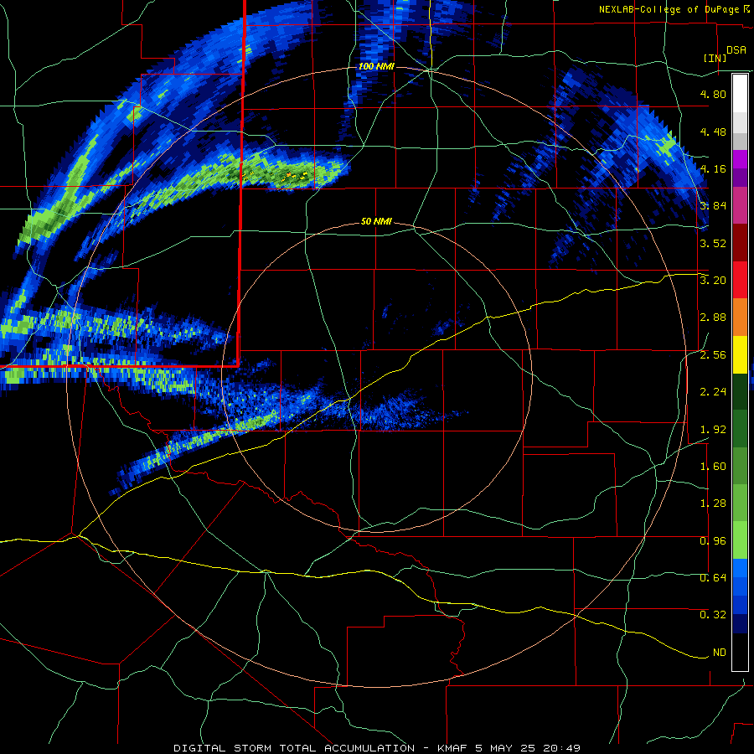Viewport: 754px width, 754px height.
Task: Click the 4.80 legend value
Action: click(x=713, y=94)
